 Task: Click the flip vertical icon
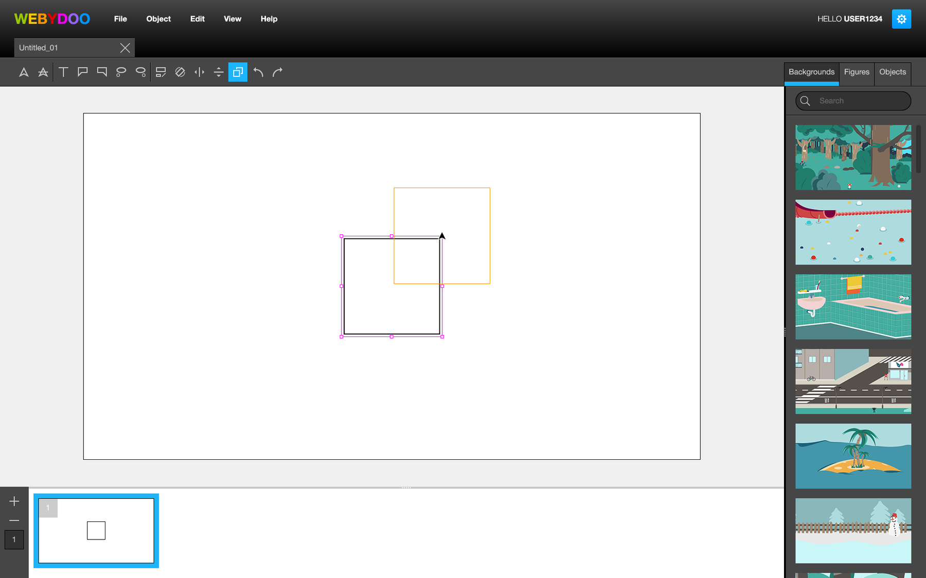[219, 72]
